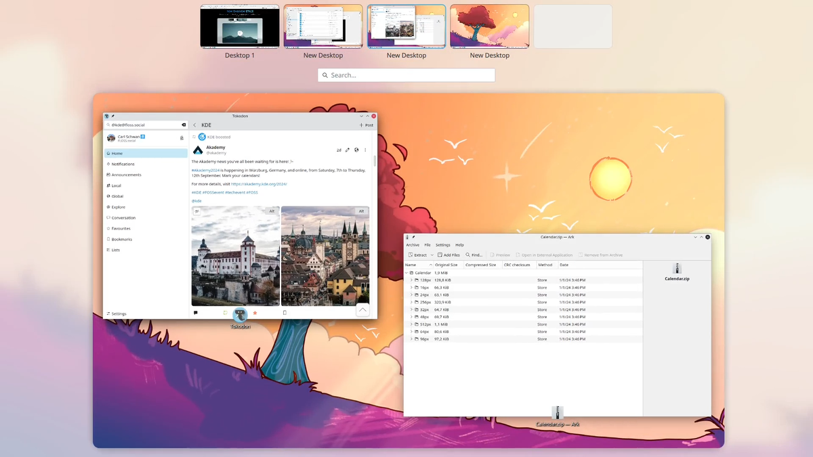This screenshot has width=813, height=457.
Task: Switch to Global timeline in Tokodon
Action: (146, 196)
